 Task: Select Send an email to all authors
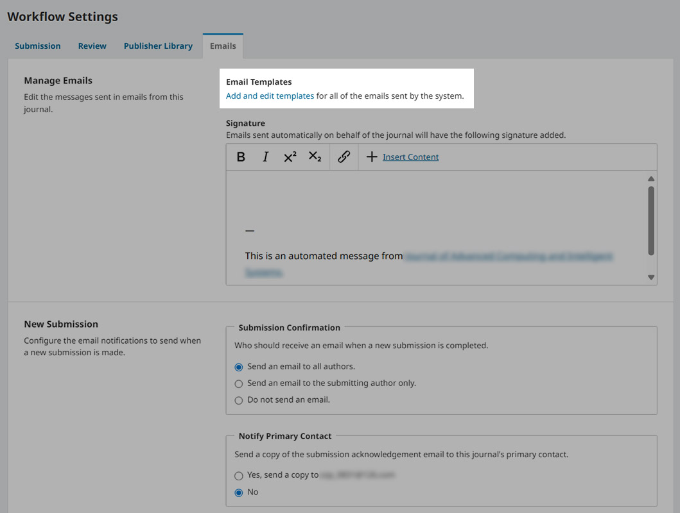pos(238,367)
